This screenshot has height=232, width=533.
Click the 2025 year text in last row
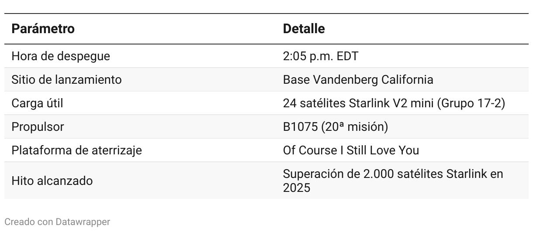coord(297,188)
